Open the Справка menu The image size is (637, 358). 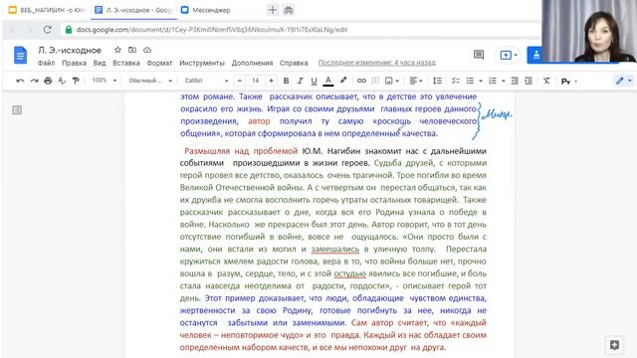point(294,63)
